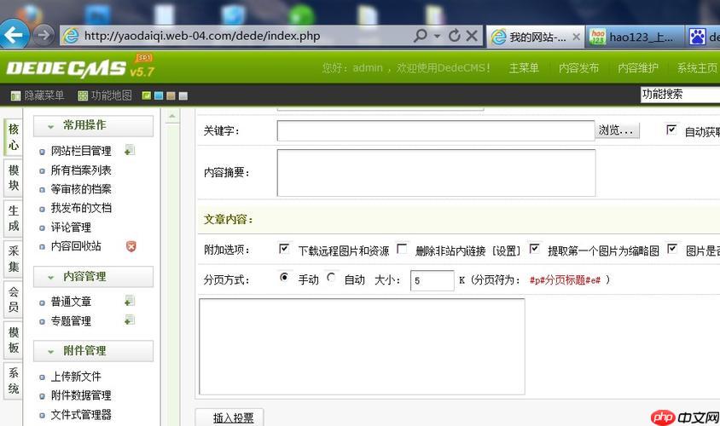
Task: Open 上传新文件 in sidebar
Action: pyautogui.click(x=76, y=377)
